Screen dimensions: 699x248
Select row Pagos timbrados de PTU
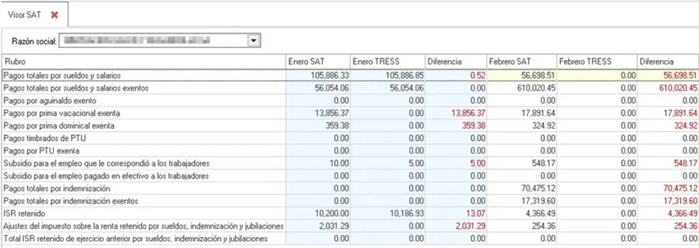[x=349, y=138]
